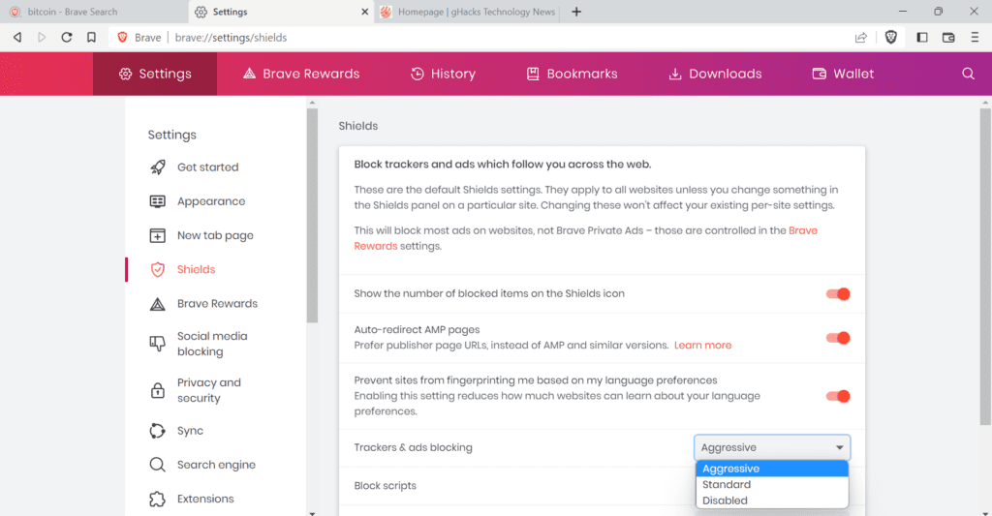Search settings with magnifier icon
The image size is (992, 516).
(x=968, y=74)
